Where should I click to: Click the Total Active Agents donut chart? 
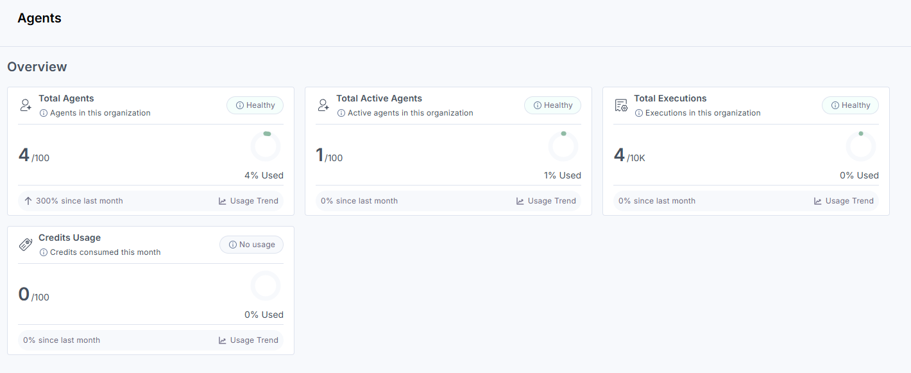coord(563,146)
